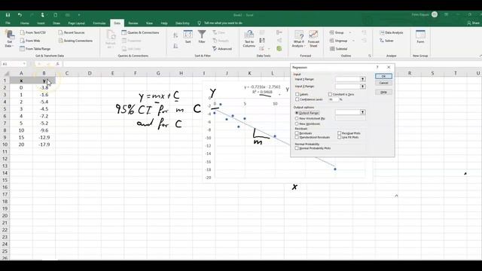Image resolution: width=482 pixels, height=271 pixels.
Task: Click the Group outline button
Action: click(337, 32)
